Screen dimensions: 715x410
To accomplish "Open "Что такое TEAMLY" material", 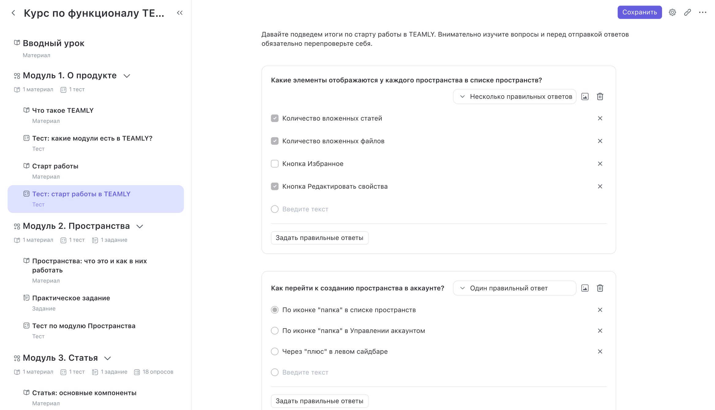I will click(x=63, y=110).
